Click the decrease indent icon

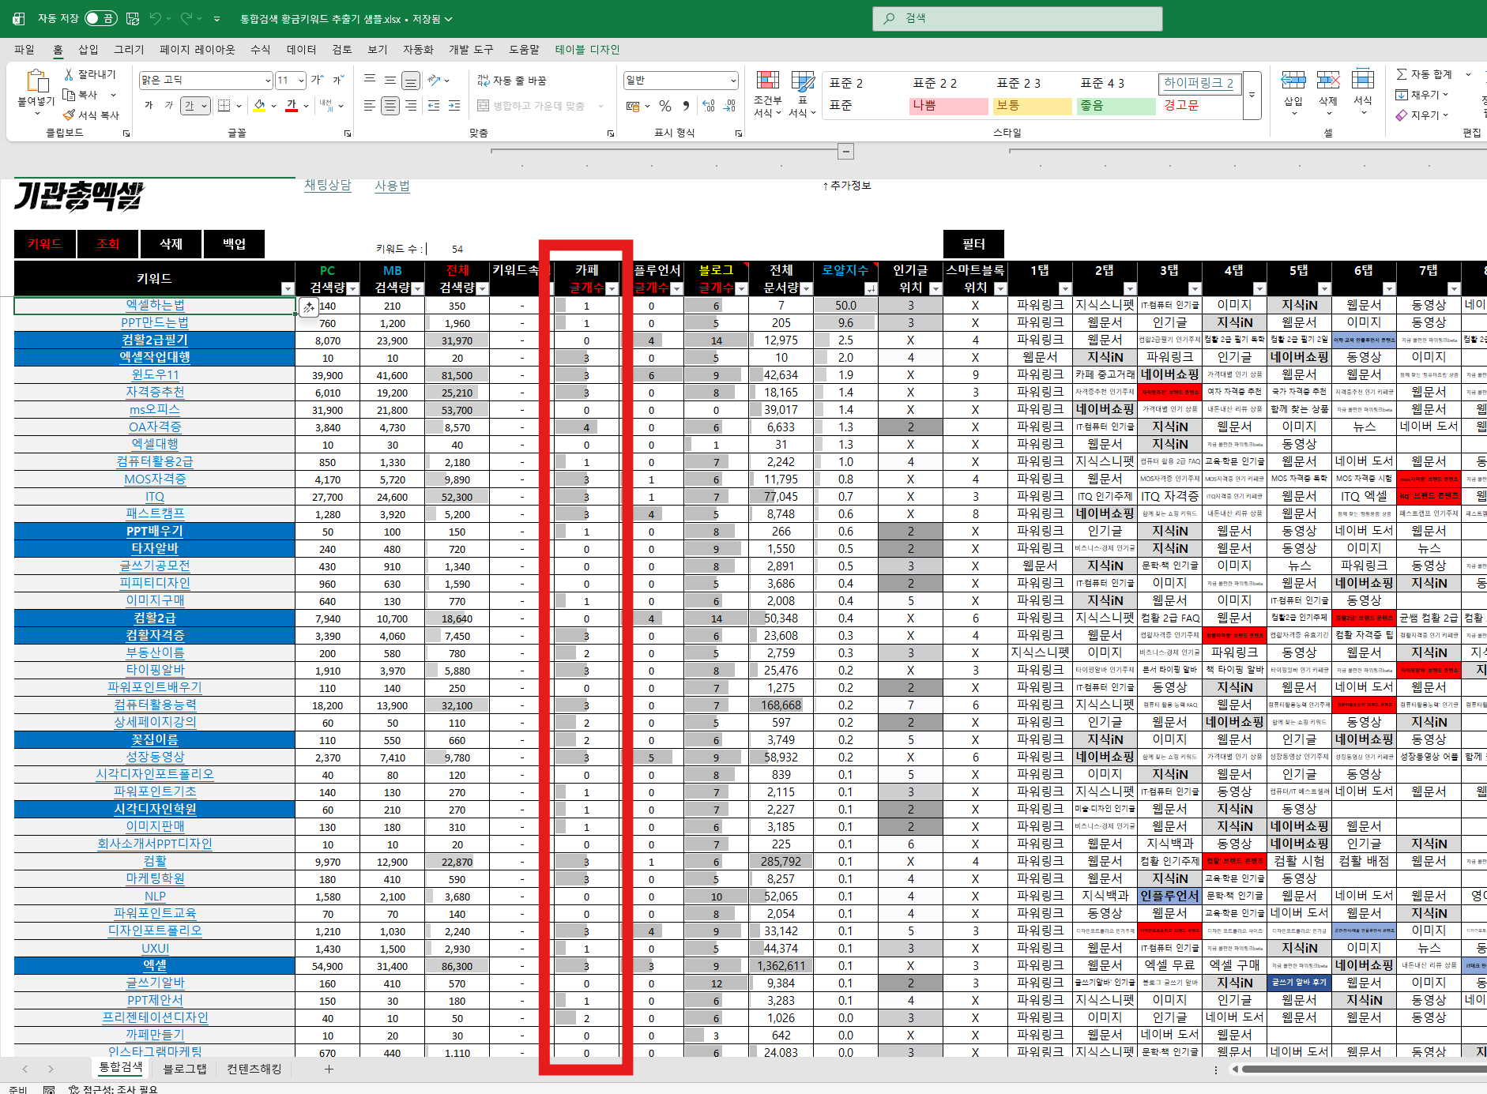[x=434, y=106]
